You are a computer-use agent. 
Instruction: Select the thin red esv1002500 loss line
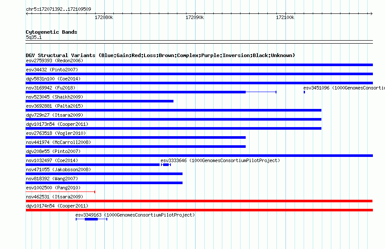coord(61,192)
